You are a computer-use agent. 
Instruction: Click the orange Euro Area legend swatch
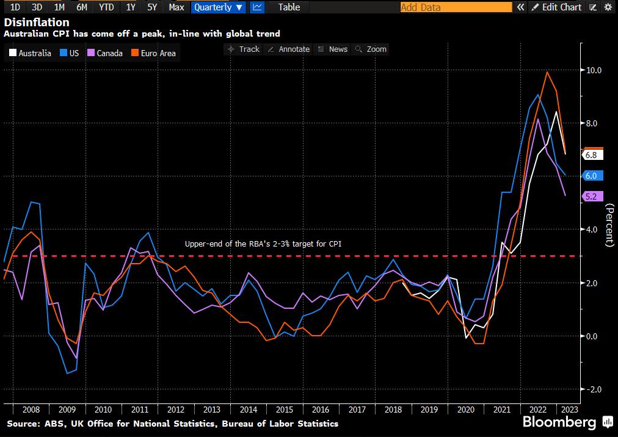coord(135,53)
